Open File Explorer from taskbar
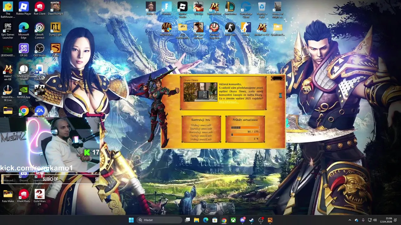This screenshot has height=225, width=401. point(196,220)
